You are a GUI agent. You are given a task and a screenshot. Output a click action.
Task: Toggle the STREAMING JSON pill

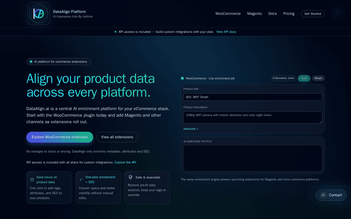(283, 78)
